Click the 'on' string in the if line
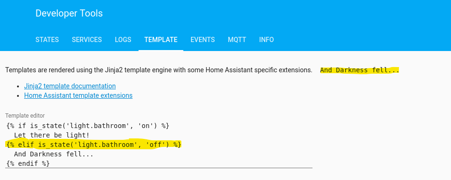Screen dimensions: 451x180 pyautogui.click(x=148, y=126)
